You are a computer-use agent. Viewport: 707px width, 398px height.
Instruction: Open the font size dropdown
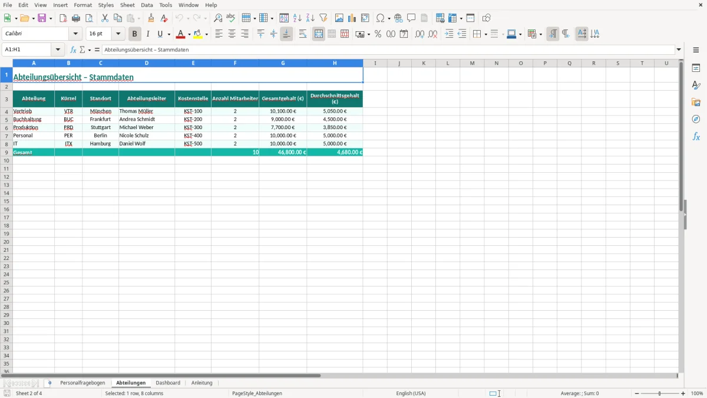[x=118, y=34]
